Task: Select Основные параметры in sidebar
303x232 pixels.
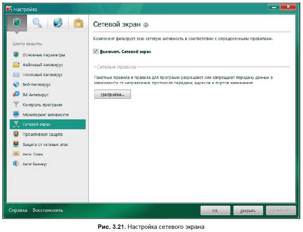Action: pyautogui.click(x=48, y=55)
